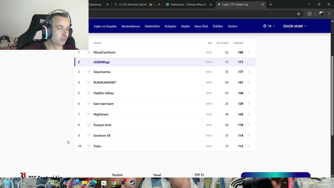Open options menu for Süperkarma row
The image size is (334, 188).
pos(249,72)
